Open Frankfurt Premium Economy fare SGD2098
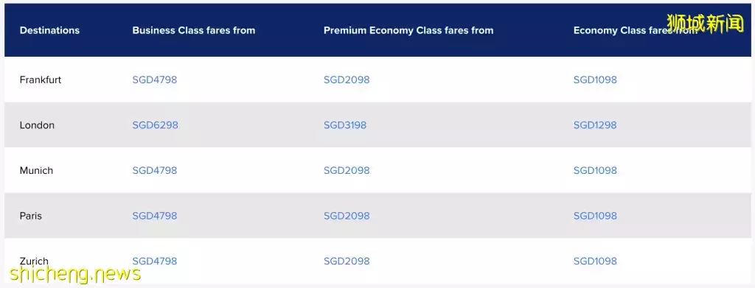Image resolution: width=755 pixels, height=288 pixels. 347,80
